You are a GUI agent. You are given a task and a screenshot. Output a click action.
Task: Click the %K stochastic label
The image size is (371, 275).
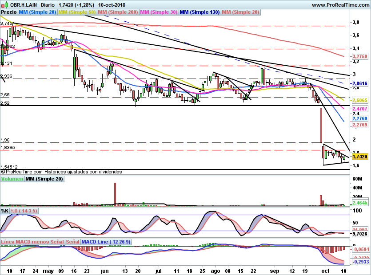pos(5,211)
